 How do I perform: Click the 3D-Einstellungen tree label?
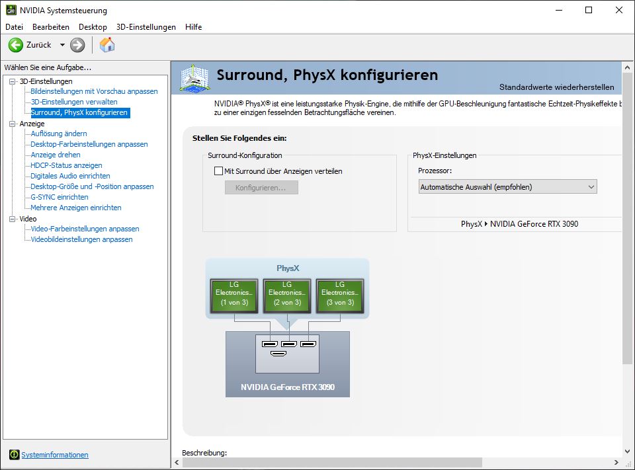click(46, 81)
